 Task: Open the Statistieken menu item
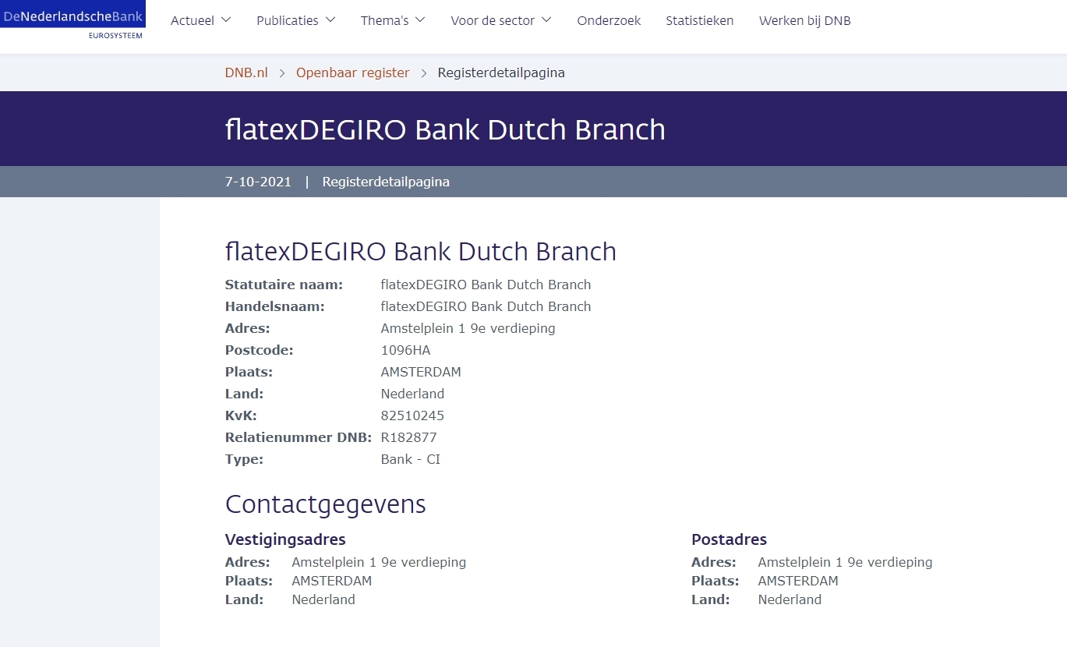[699, 21]
